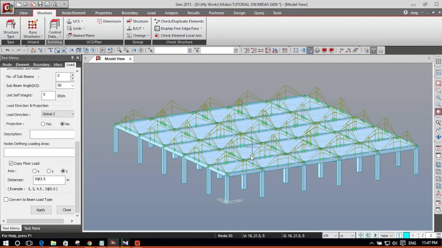Viewport: 442px width, 248px height.
Task: Open the View ribbon tab
Action: 23,13
